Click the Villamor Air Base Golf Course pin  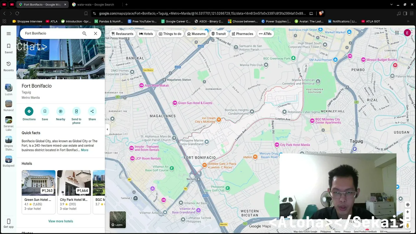172,168
